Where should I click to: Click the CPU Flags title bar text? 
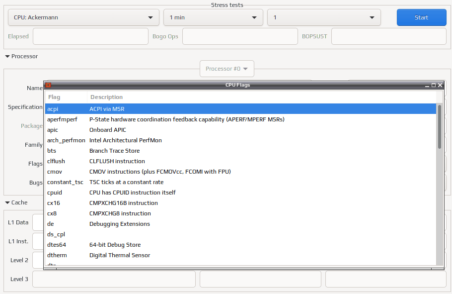[237, 85]
